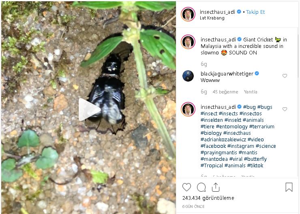Viewport: 300px width, 214px height.
Task: Open blackjaguarwhitetiger username link
Action: click(227, 73)
